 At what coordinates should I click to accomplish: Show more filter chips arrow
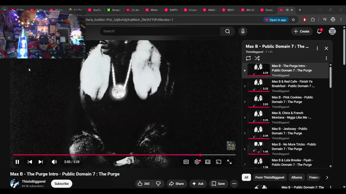pyautogui.click(x=327, y=177)
